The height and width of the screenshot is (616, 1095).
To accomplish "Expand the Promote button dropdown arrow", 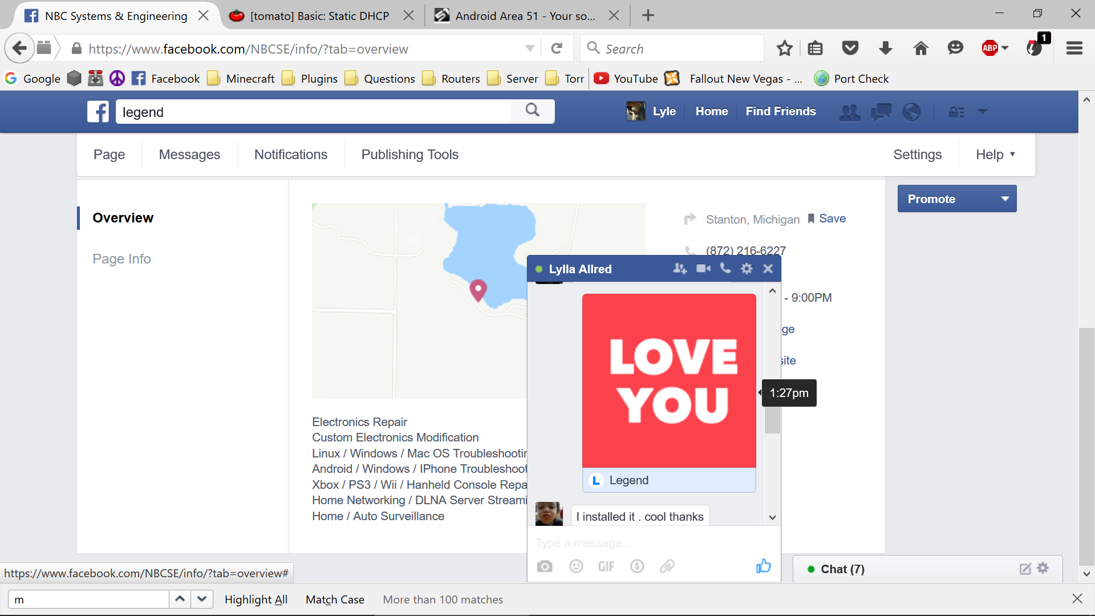I will point(1005,199).
